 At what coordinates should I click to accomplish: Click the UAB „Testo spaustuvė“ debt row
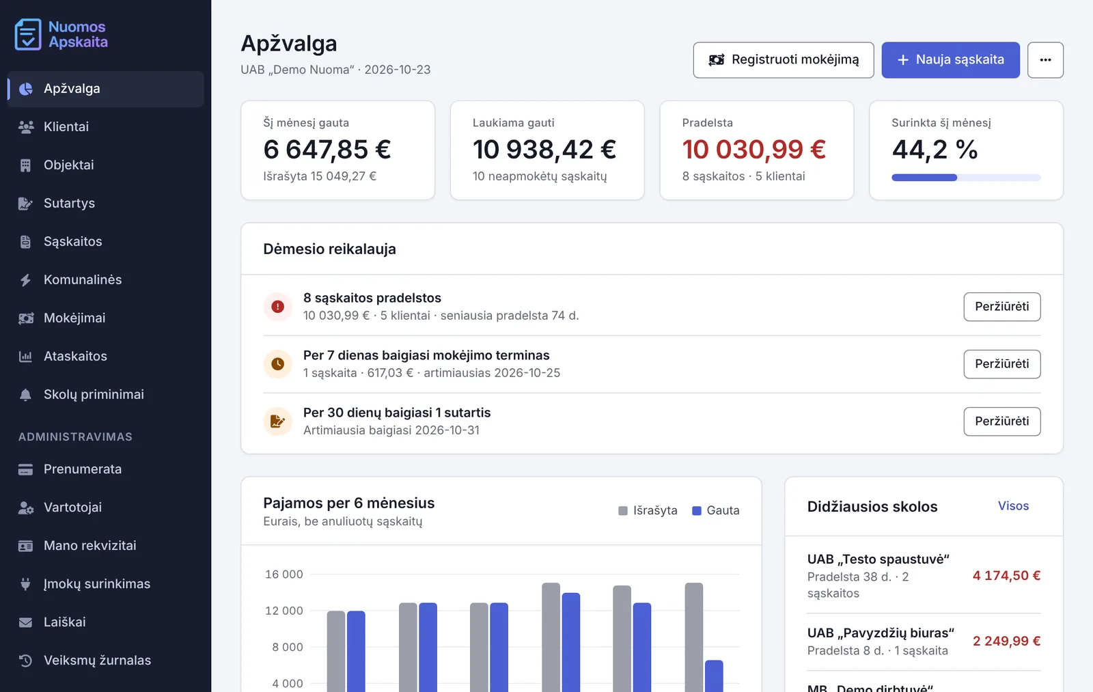click(x=924, y=576)
